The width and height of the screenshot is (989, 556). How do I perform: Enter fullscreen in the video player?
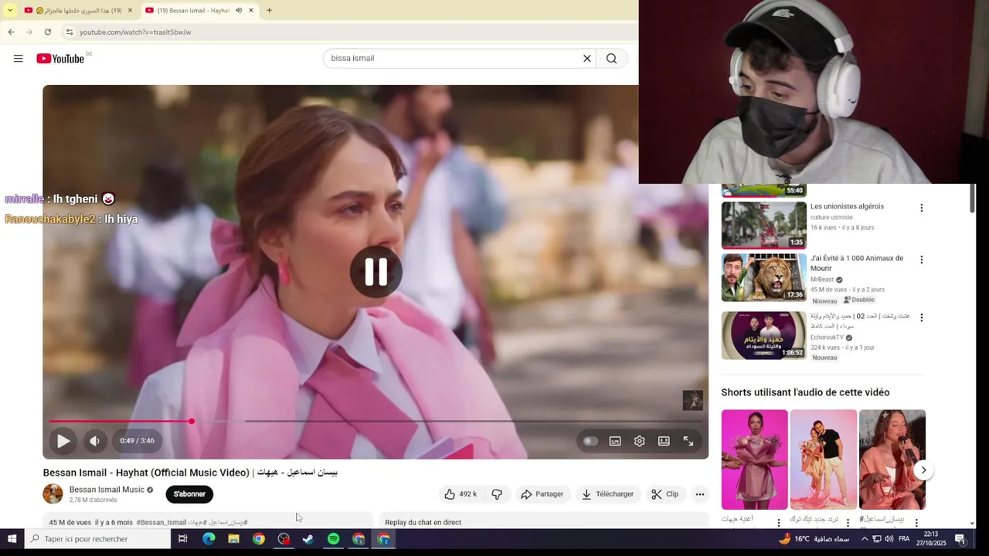click(688, 441)
